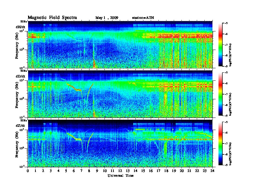Click the '-8' tick on dZ/dt color bar
253x196 pixels.
226,154
